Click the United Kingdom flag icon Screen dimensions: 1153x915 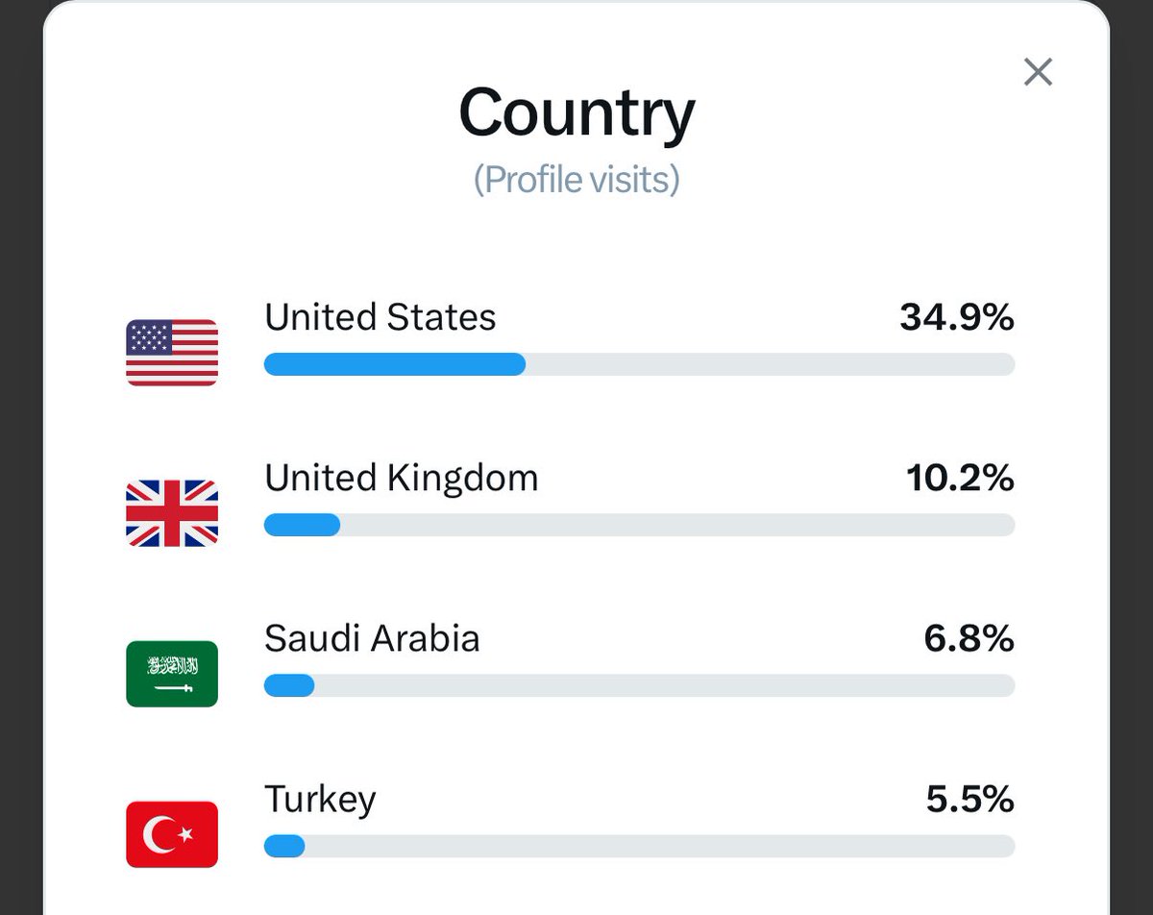point(172,513)
